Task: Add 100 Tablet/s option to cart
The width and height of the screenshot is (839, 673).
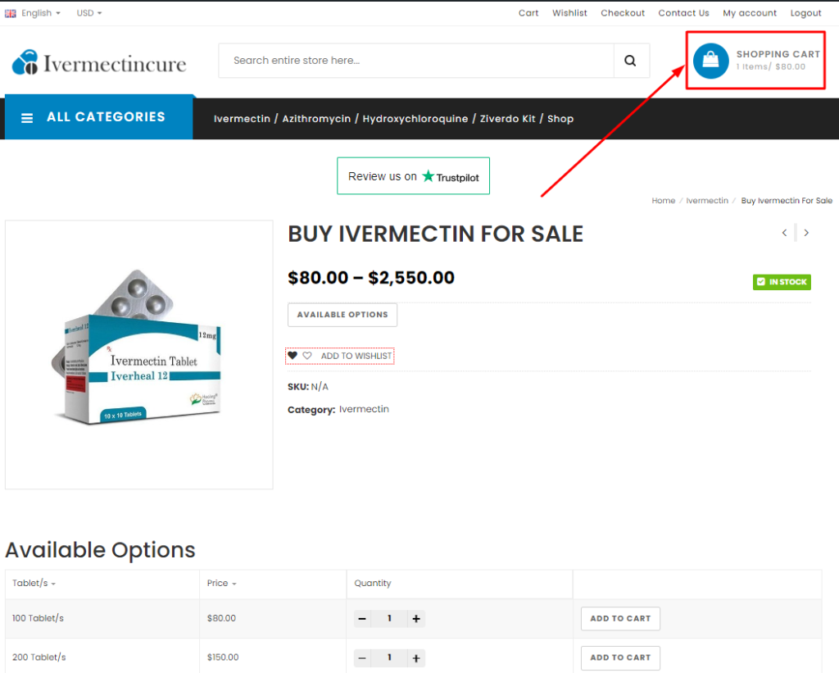Action: pos(620,618)
